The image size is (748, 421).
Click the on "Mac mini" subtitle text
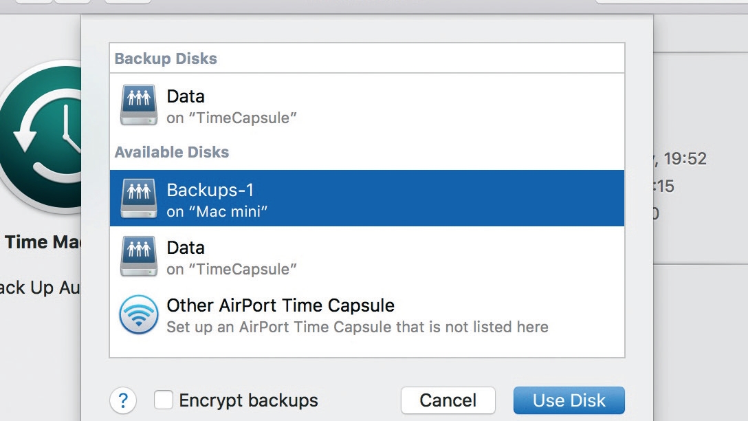217,211
